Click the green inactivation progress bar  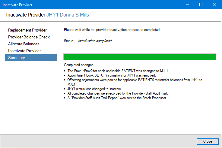click(x=140, y=57)
